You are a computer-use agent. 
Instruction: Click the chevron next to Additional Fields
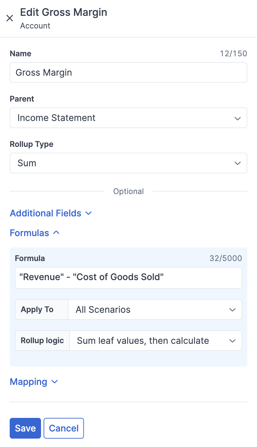pyautogui.click(x=88, y=213)
